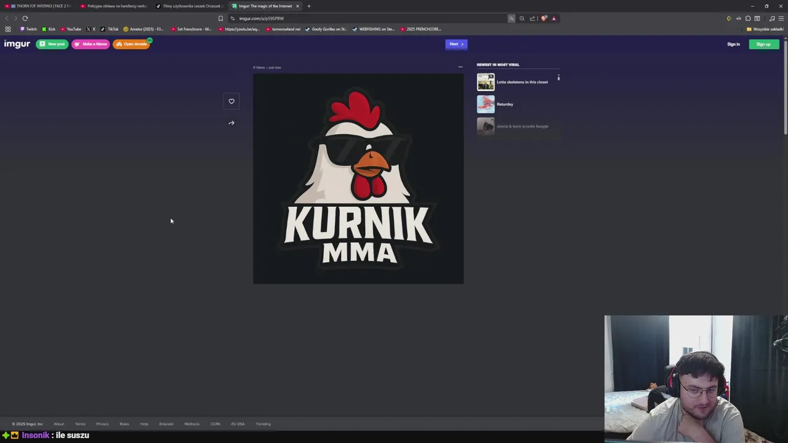Viewport: 788px width, 443px height.
Task: Click Sign in link
Action: pos(733,44)
